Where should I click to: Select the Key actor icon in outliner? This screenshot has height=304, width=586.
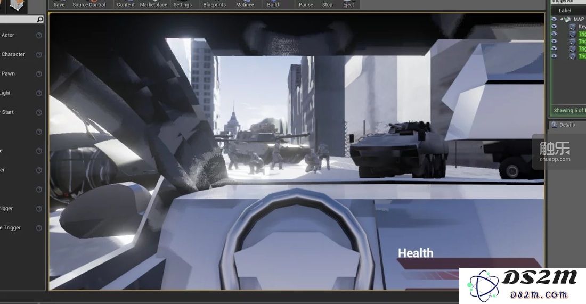pos(573,27)
